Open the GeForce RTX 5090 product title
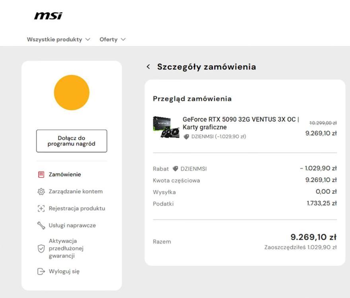Image resolution: width=350 pixels, height=298 pixels. pyautogui.click(x=241, y=123)
